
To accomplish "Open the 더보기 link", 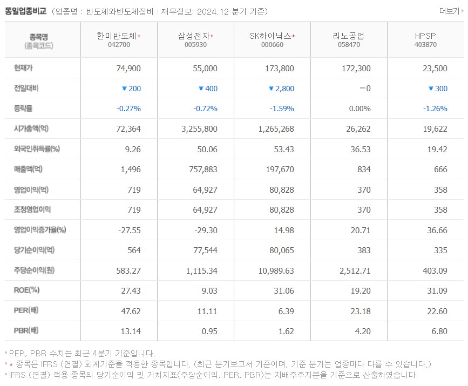I will coord(451,11).
